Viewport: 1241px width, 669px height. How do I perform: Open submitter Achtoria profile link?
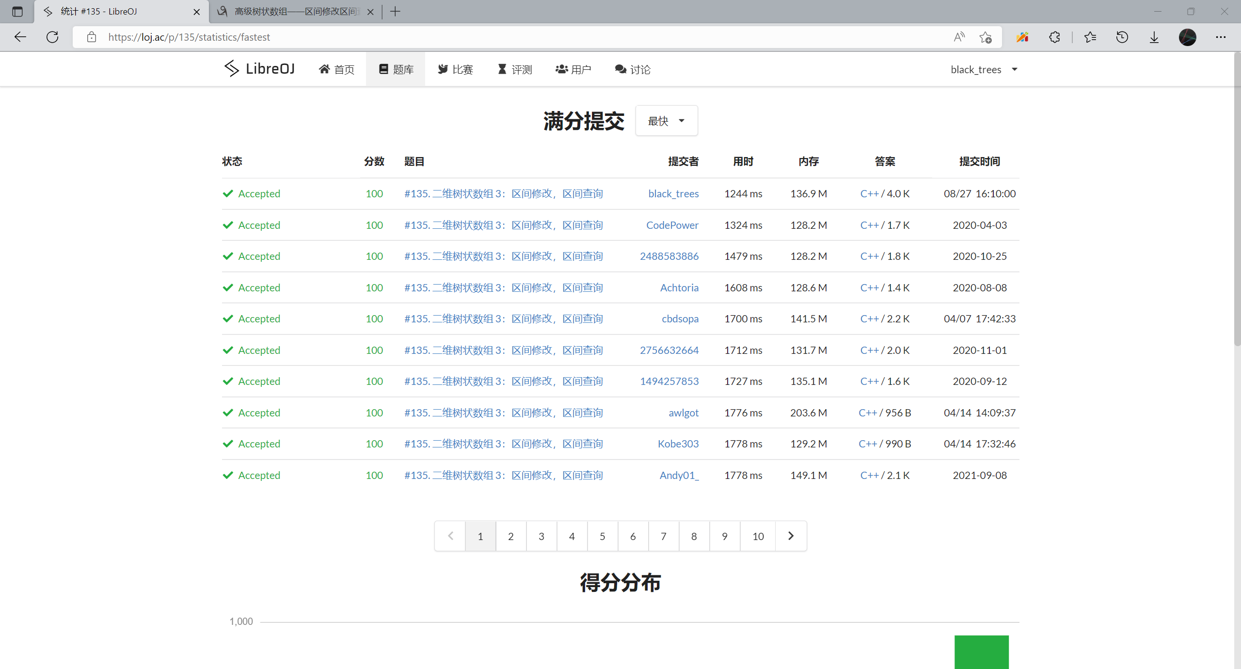[x=679, y=287]
